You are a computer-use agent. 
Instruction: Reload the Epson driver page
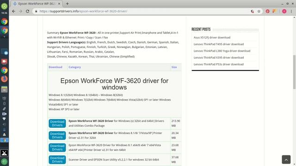pos(28,11)
